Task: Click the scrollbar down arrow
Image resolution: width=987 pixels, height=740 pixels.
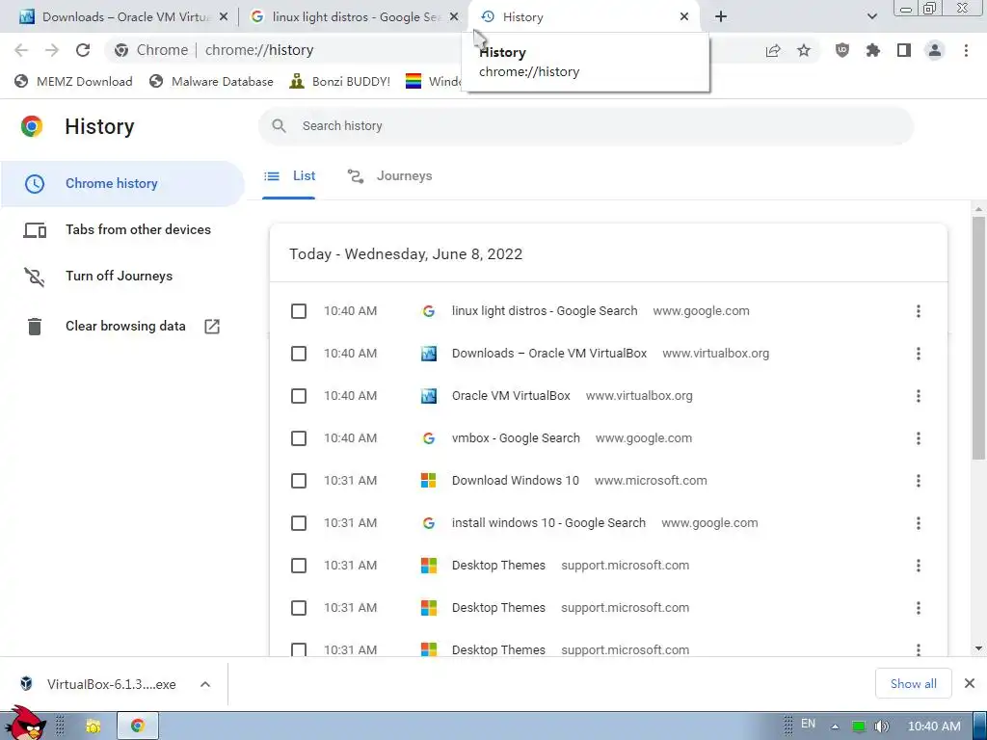Action: click(x=978, y=648)
